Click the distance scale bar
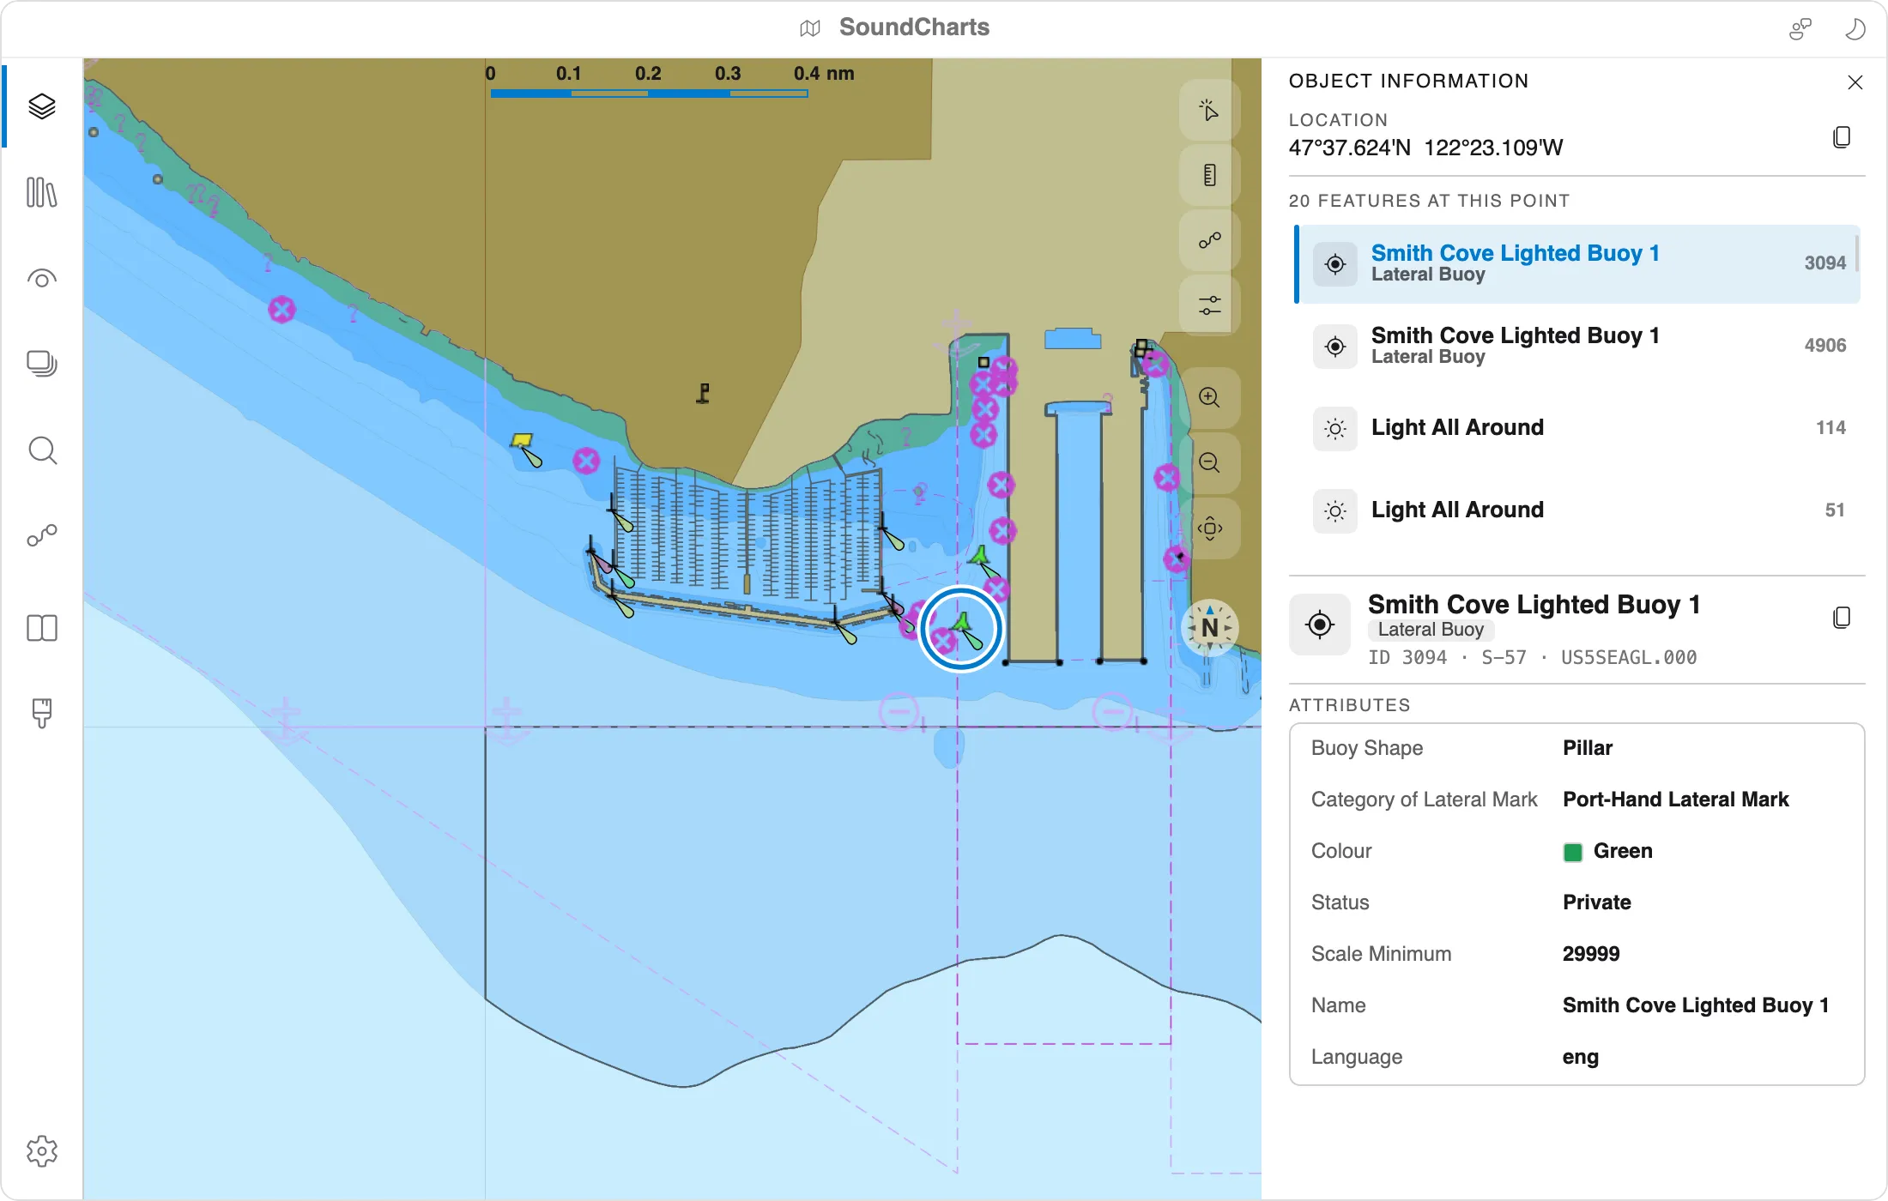The image size is (1888, 1201). click(x=649, y=93)
